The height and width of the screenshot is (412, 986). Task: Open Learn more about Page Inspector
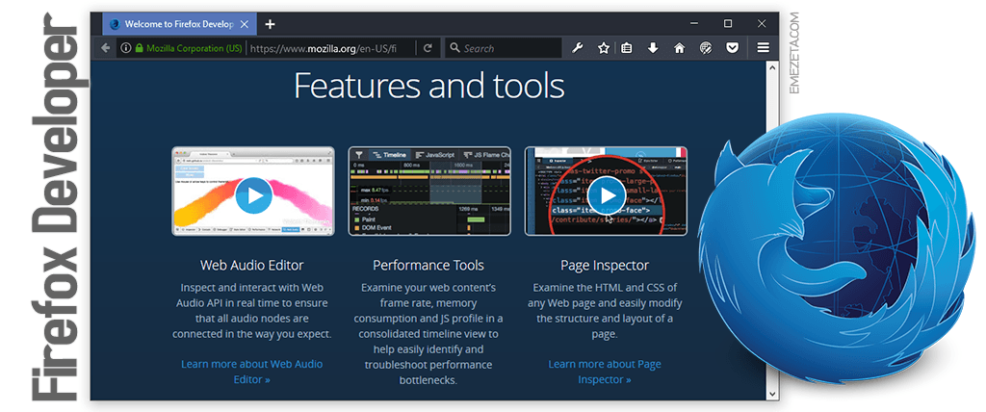(x=605, y=372)
